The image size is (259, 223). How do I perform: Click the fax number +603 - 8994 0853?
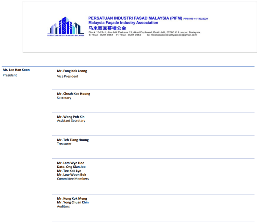point(131,35)
